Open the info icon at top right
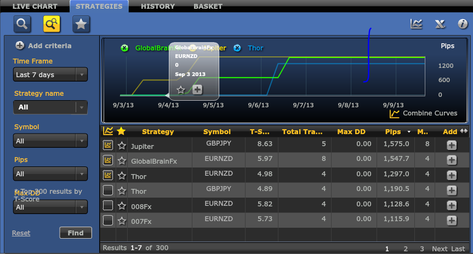The image size is (473, 254). pyautogui.click(x=463, y=24)
